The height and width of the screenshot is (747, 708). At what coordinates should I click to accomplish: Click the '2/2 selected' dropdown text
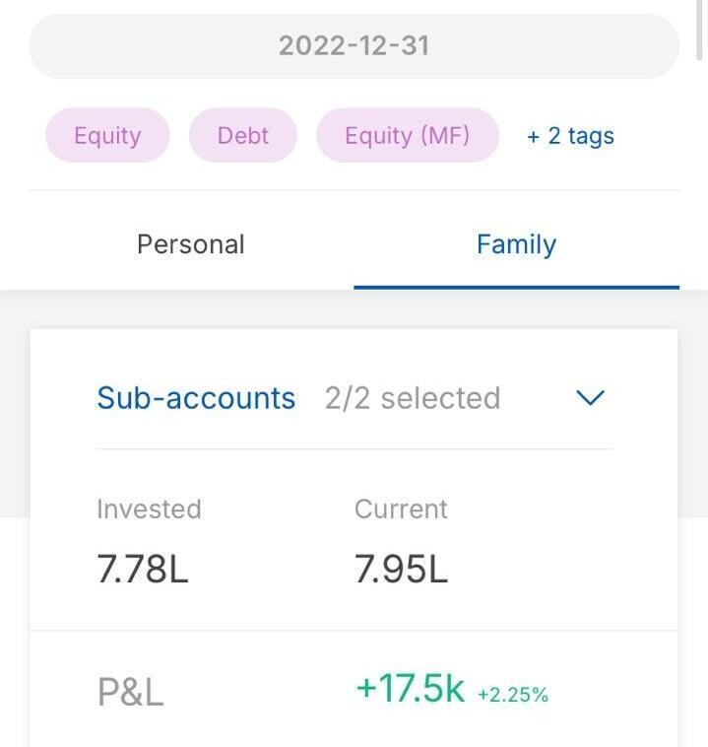pos(413,398)
